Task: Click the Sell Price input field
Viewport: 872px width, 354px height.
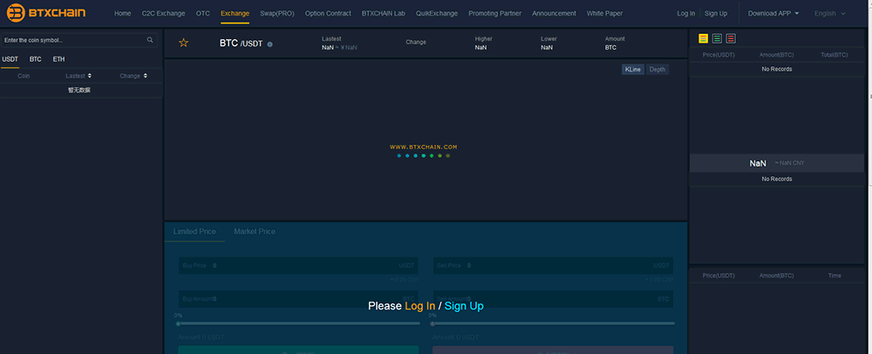Action: 554,266
